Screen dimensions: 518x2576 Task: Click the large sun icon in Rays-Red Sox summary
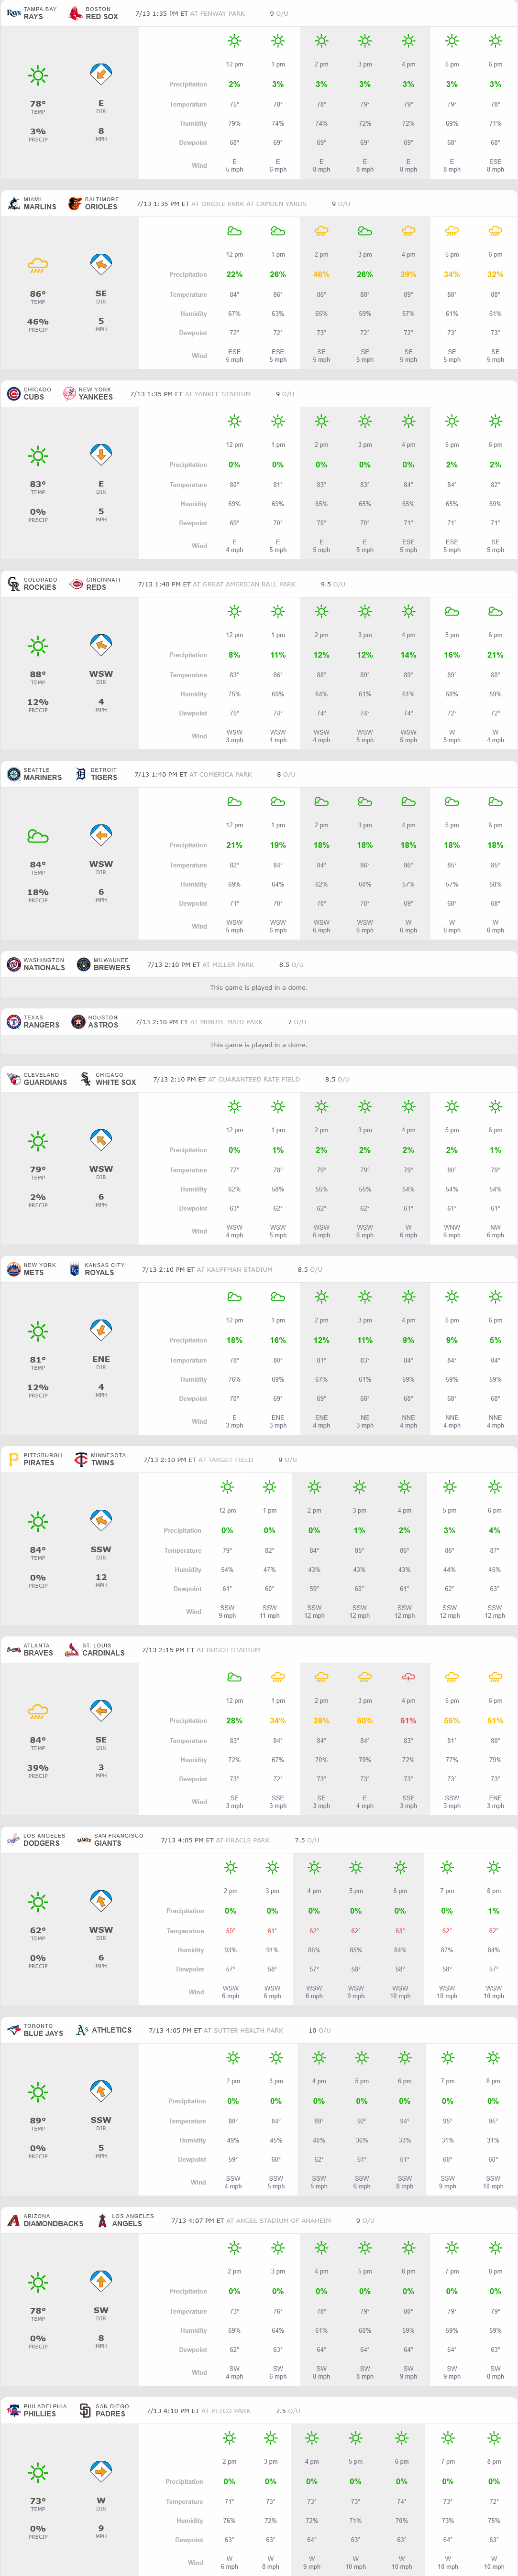click(38, 76)
